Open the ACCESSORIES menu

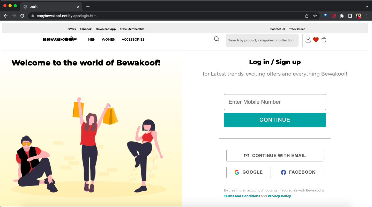pyautogui.click(x=133, y=40)
